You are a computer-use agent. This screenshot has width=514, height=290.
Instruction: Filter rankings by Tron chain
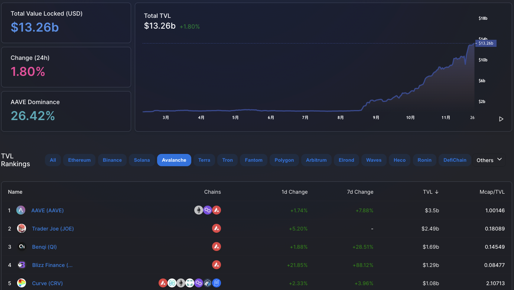(x=228, y=160)
